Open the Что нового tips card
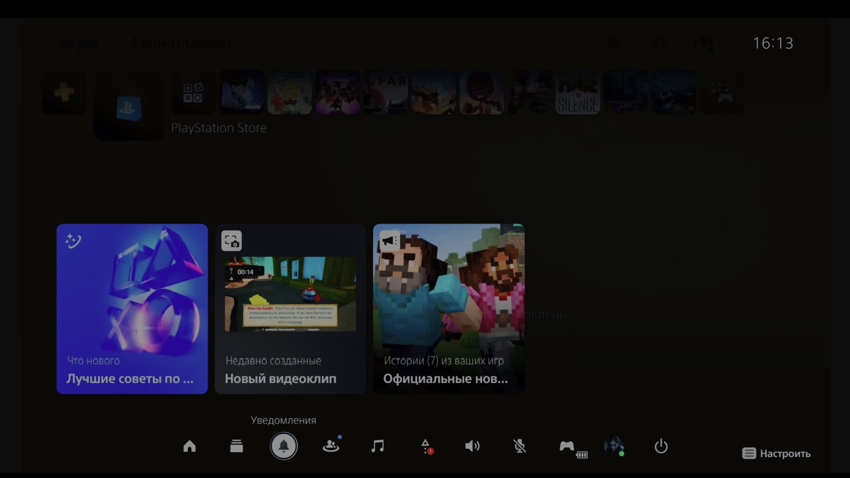The image size is (850, 478). tap(132, 309)
